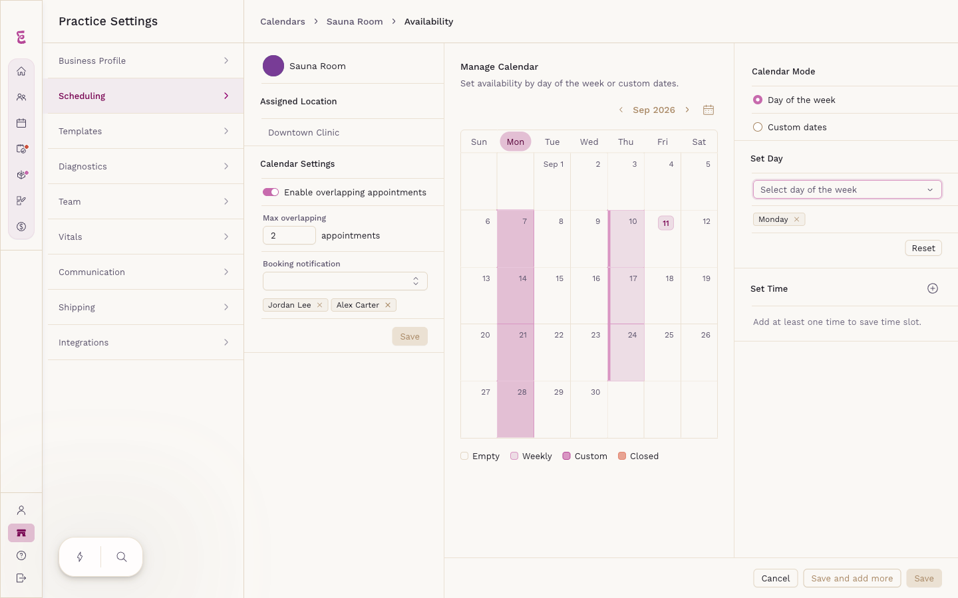Open the Calendar icon in the sidebar
Viewport: 958px width, 598px height.
tap(21, 123)
